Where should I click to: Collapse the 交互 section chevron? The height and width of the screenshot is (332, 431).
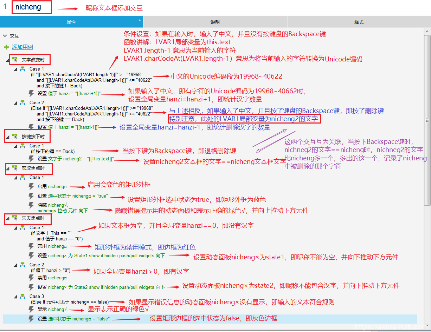click(x=5, y=36)
